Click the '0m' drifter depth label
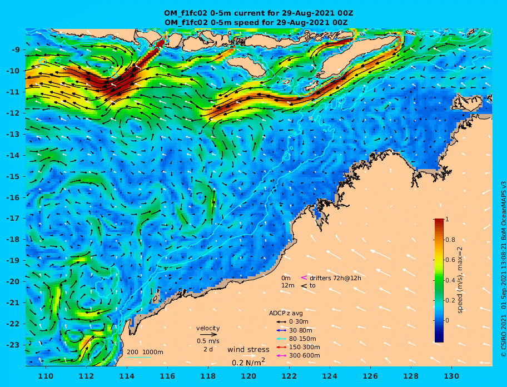 point(286,278)
